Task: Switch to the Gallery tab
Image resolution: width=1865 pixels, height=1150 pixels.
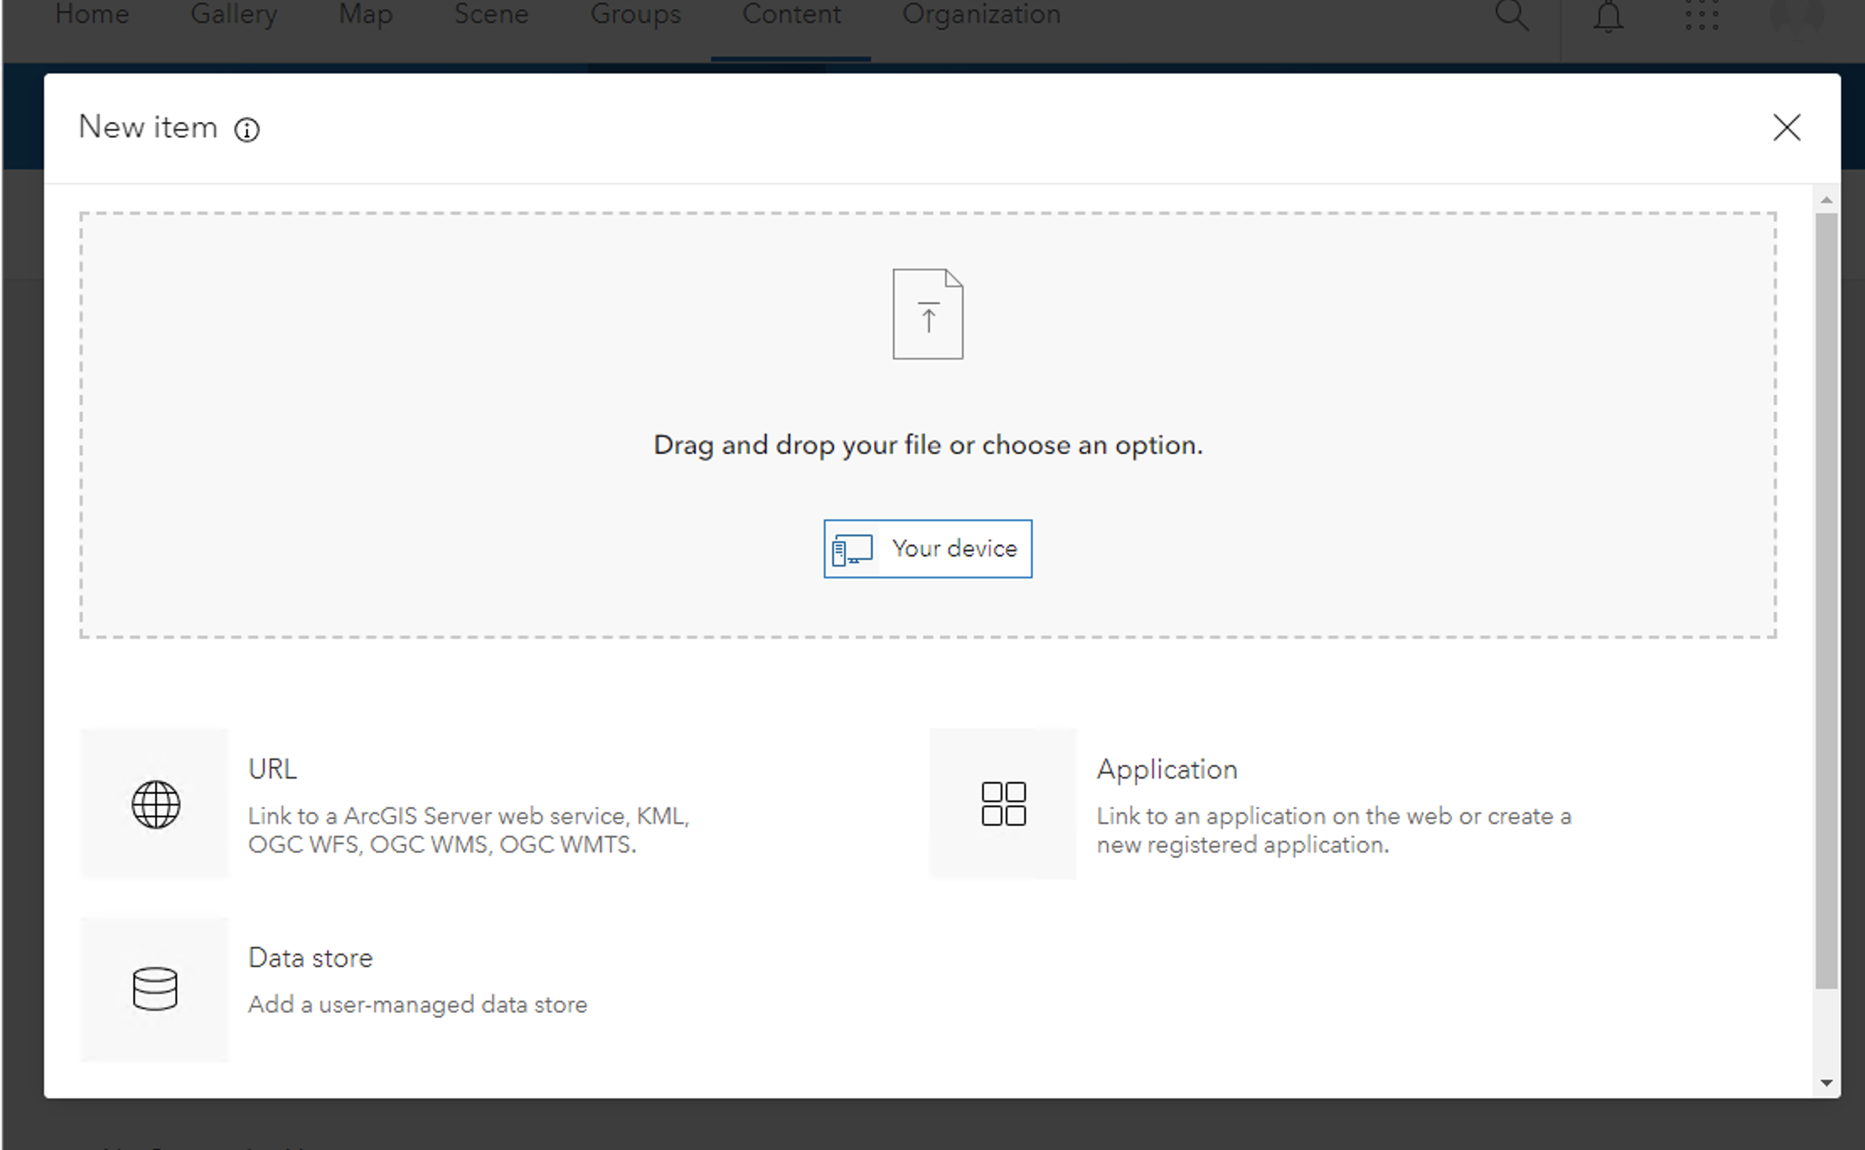Action: [233, 15]
